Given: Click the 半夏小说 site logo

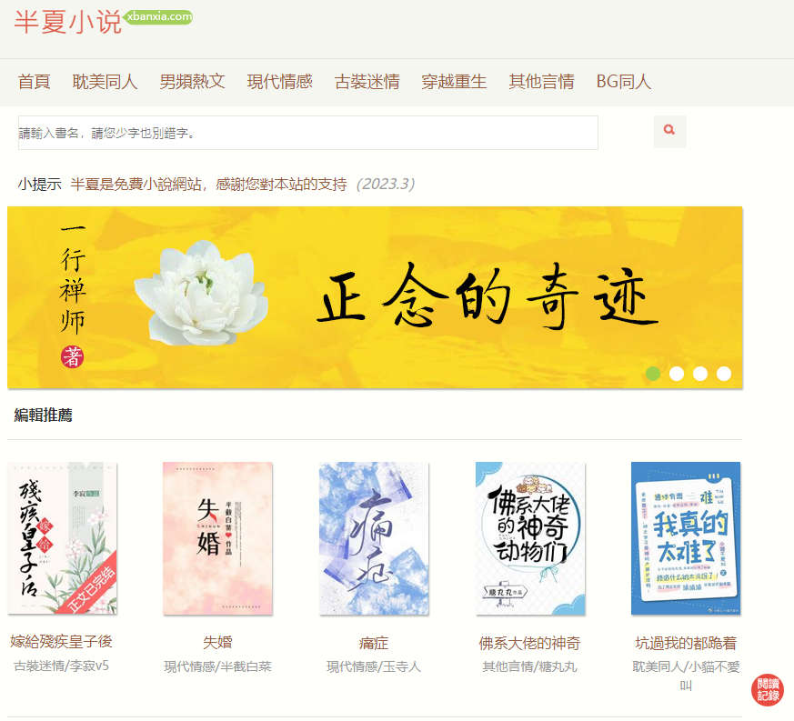Looking at the screenshot, I should coord(67,22).
